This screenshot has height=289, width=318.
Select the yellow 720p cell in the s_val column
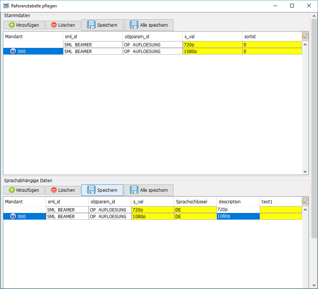212,45
